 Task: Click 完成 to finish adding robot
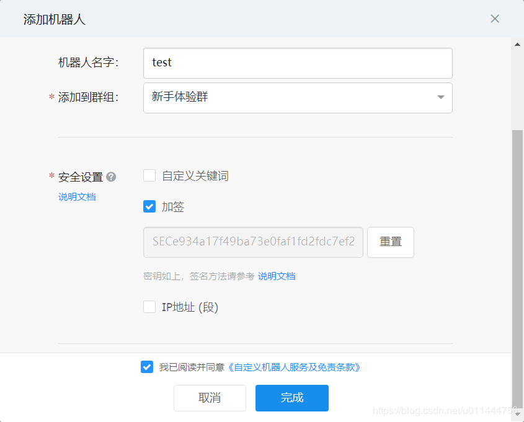click(291, 398)
